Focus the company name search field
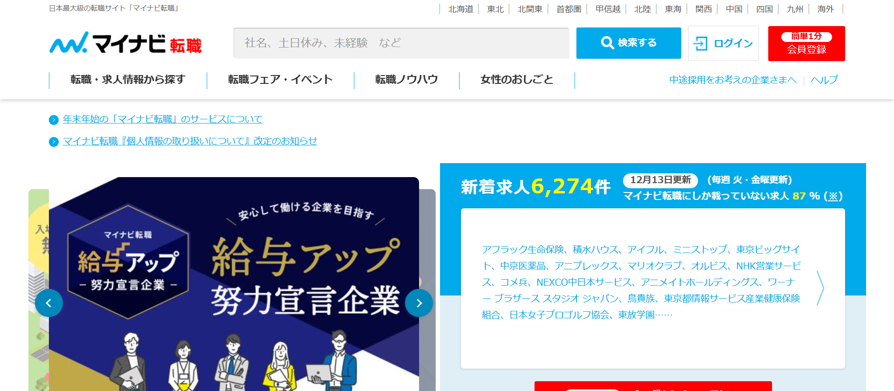The height and width of the screenshot is (391, 894). point(401,43)
